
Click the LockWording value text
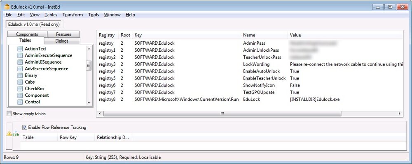(346, 64)
